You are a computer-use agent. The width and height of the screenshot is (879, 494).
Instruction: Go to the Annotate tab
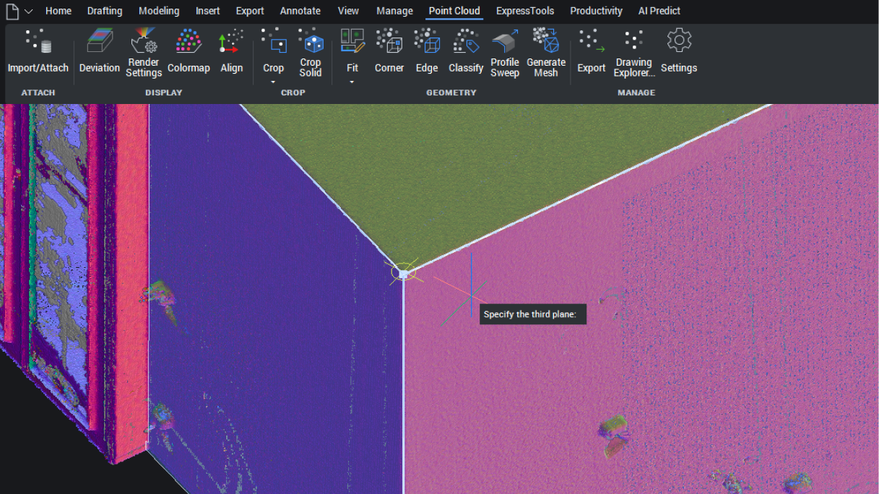click(x=300, y=11)
